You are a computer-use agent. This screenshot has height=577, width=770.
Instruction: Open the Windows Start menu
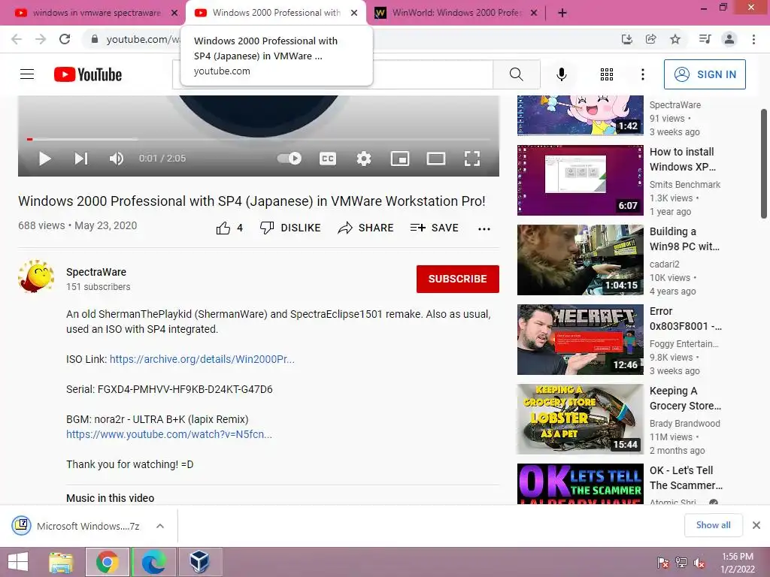click(x=18, y=562)
